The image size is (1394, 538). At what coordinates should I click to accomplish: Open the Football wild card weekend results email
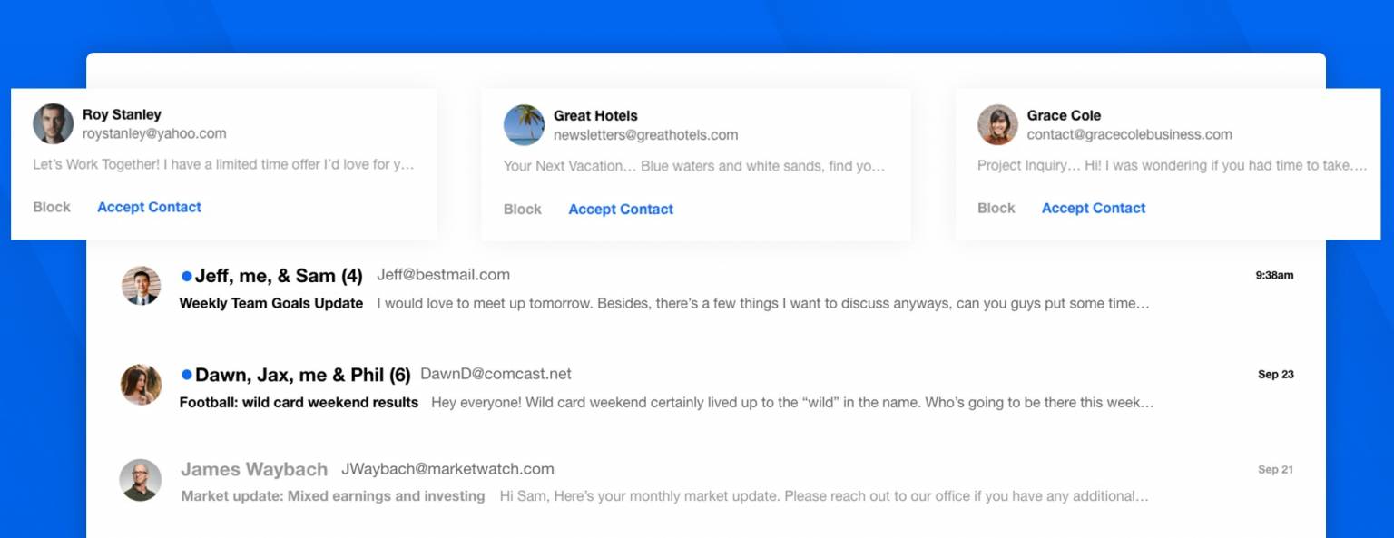tap(707, 386)
